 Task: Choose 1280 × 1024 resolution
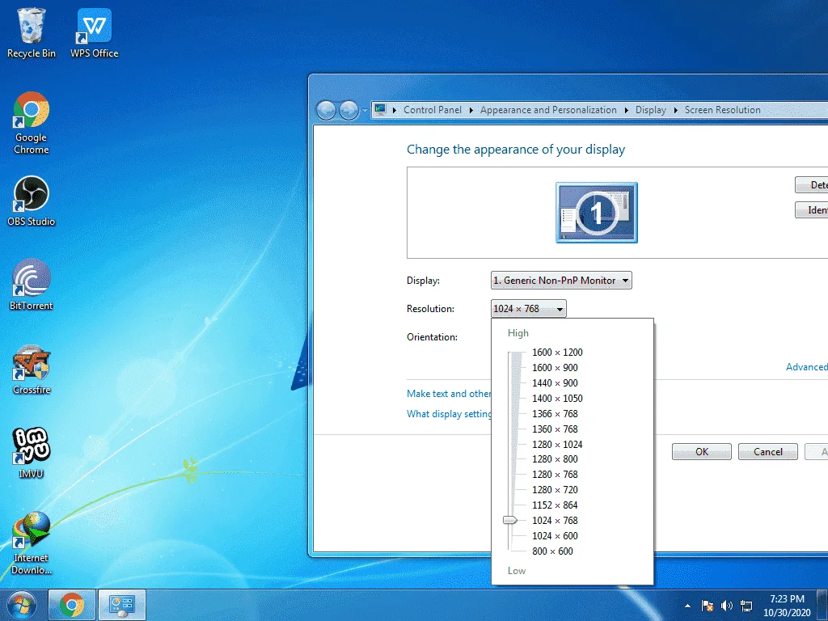557,444
